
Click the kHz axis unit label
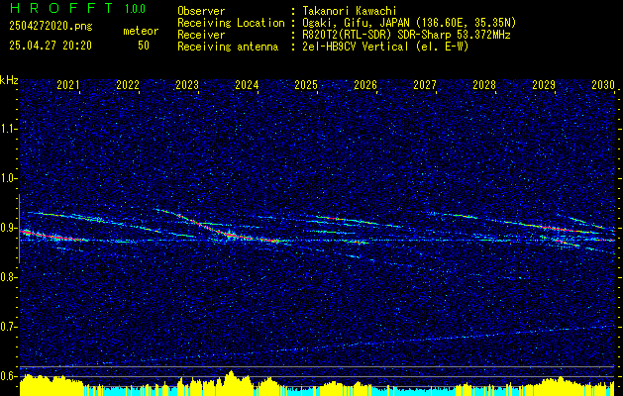(9, 80)
